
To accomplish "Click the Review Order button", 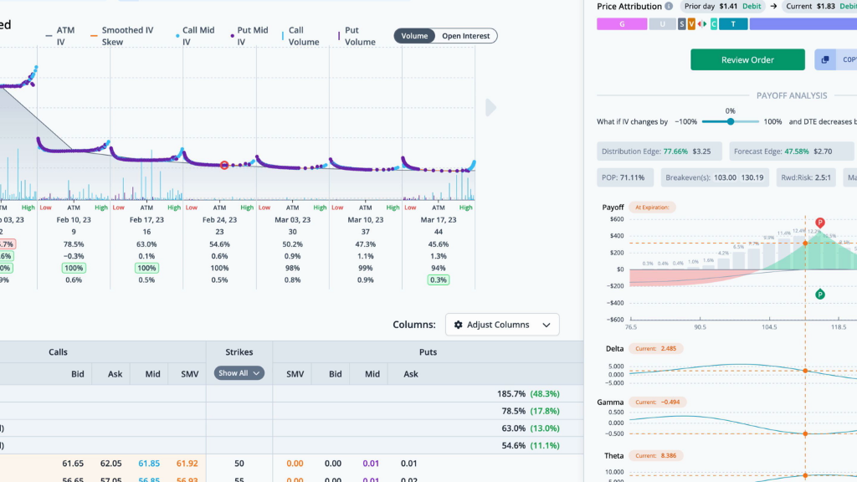I will pyautogui.click(x=747, y=59).
